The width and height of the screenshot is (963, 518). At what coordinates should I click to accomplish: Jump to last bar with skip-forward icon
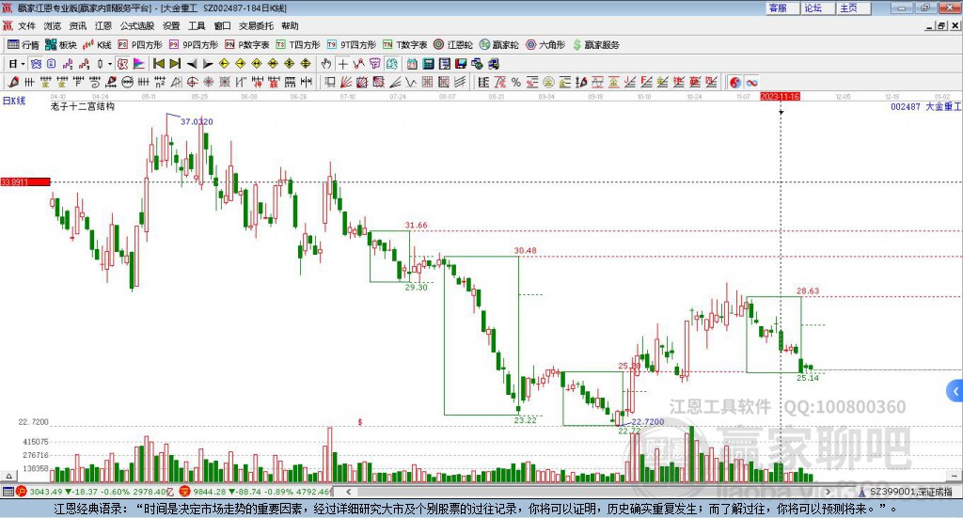point(175,64)
